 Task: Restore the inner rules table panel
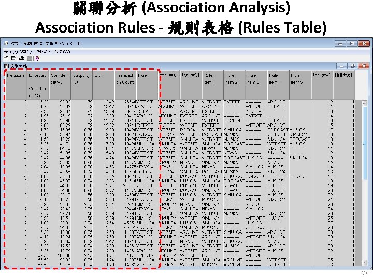(x=353, y=66)
